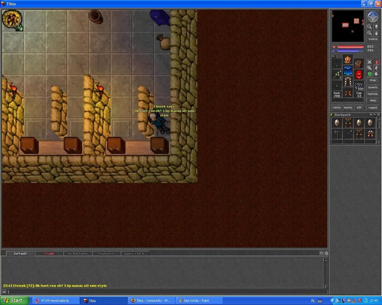Image resolution: width=382 pixels, height=305 pixels.
Task: Go up one level in Backpack container
Action: [371, 115]
